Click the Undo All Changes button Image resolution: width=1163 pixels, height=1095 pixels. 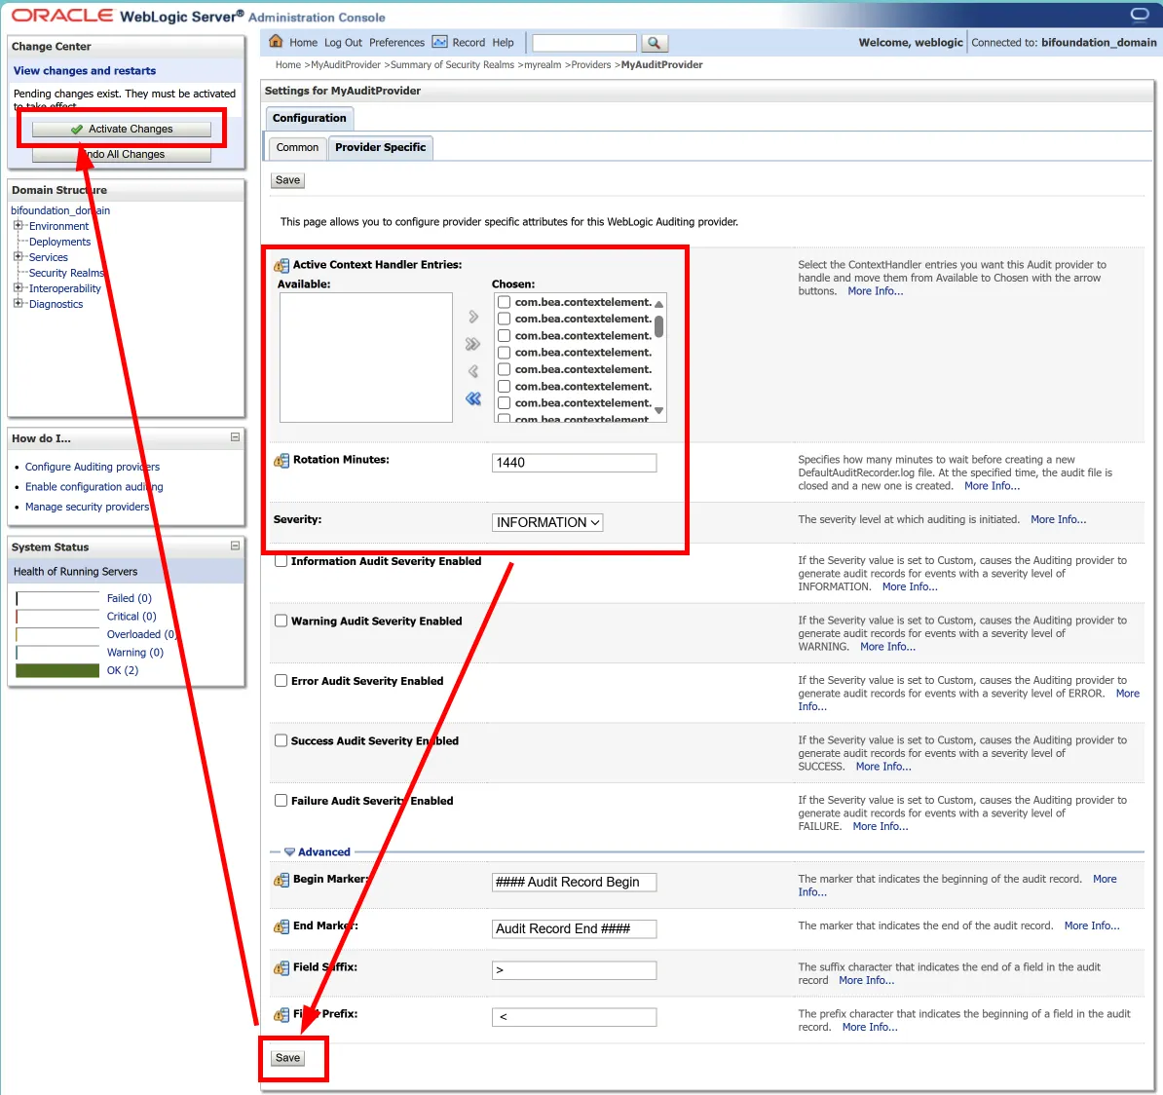click(x=122, y=154)
